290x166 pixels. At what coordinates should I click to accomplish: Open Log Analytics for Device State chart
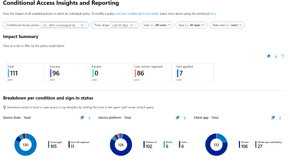tap(82, 118)
